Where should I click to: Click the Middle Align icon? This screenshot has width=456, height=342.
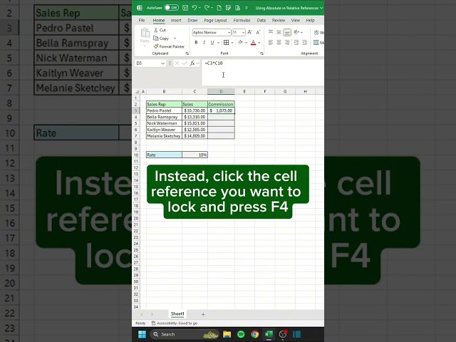pyautogui.click(x=279, y=32)
